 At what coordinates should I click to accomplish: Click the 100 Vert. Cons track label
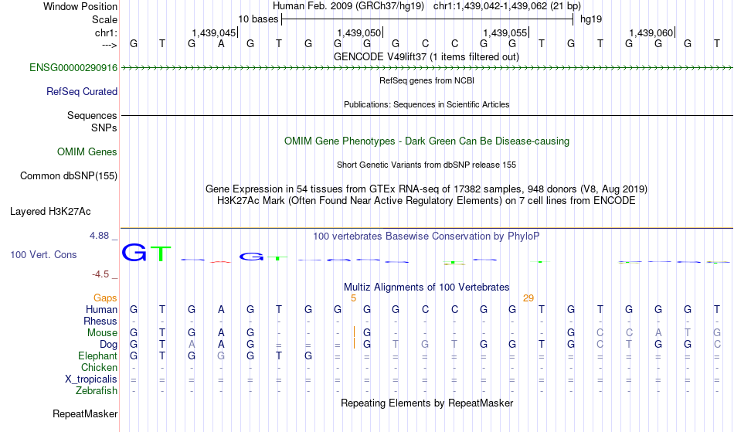pos(43,254)
